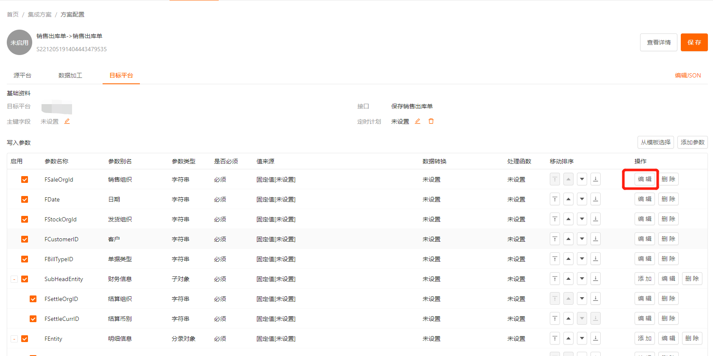Viewport: 713px width, 356px height.
Task: Click 添加 button in SubHeadEntity row
Action: pyautogui.click(x=644, y=279)
